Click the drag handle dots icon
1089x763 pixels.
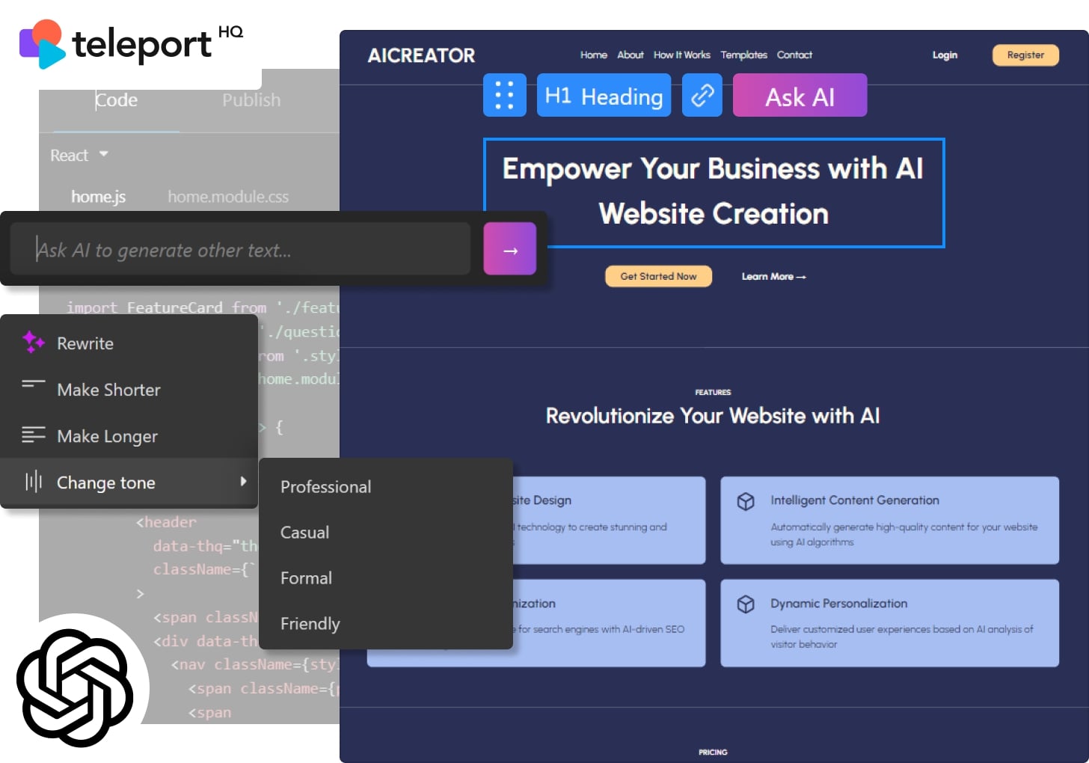505,95
